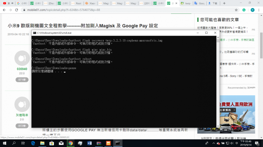Open the recommended article about 近視雷射
The image size is (263, 147).
(222, 30)
